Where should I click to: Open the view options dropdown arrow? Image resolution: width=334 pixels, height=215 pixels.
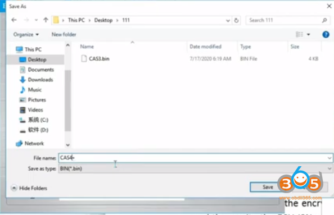[x=309, y=34]
